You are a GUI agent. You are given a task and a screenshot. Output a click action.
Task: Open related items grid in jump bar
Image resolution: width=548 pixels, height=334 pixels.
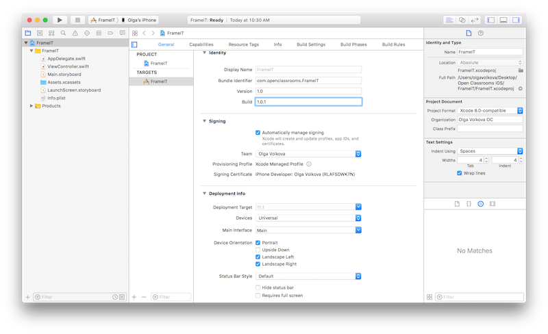point(135,33)
